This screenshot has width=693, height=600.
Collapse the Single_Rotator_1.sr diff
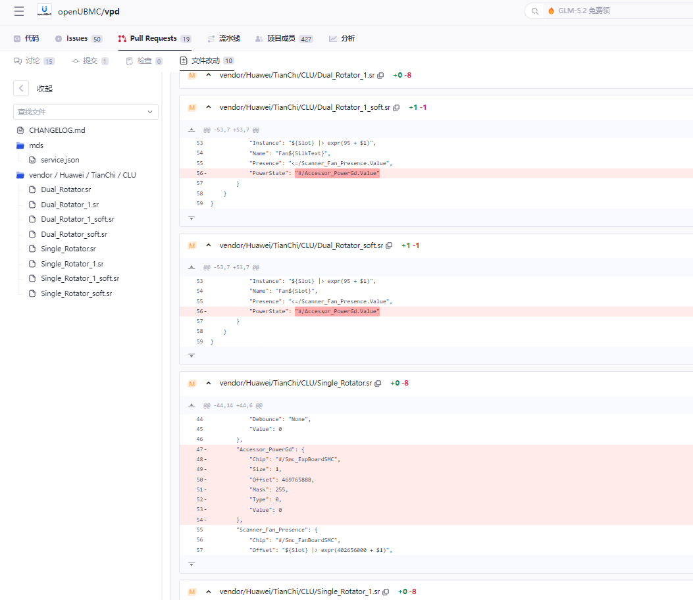(209, 591)
